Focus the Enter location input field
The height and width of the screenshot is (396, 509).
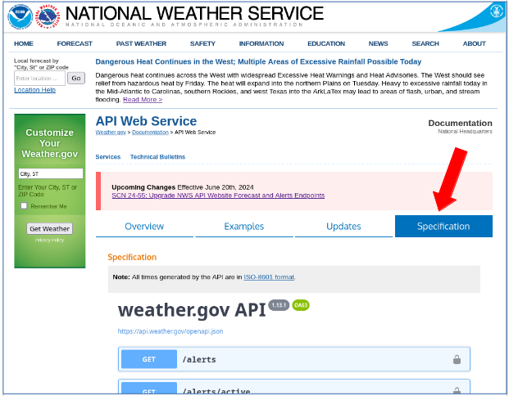coord(39,79)
